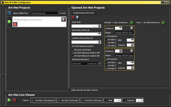Open the Network Interface dropdown
This screenshot has width=171, height=107.
pos(99,64)
